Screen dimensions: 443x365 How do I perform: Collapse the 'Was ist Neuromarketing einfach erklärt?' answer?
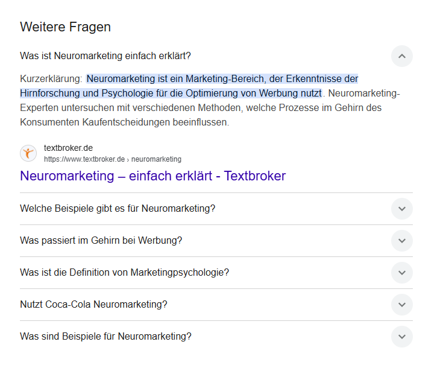402,56
